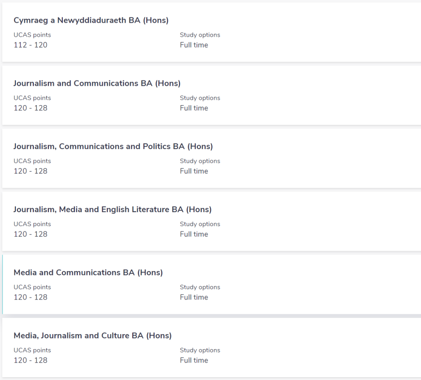This screenshot has height=380, width=421.
Task: Select Media, Journalism and Culture BA (Hons) title
Action: pyautogui.click(x=92, y=336)
